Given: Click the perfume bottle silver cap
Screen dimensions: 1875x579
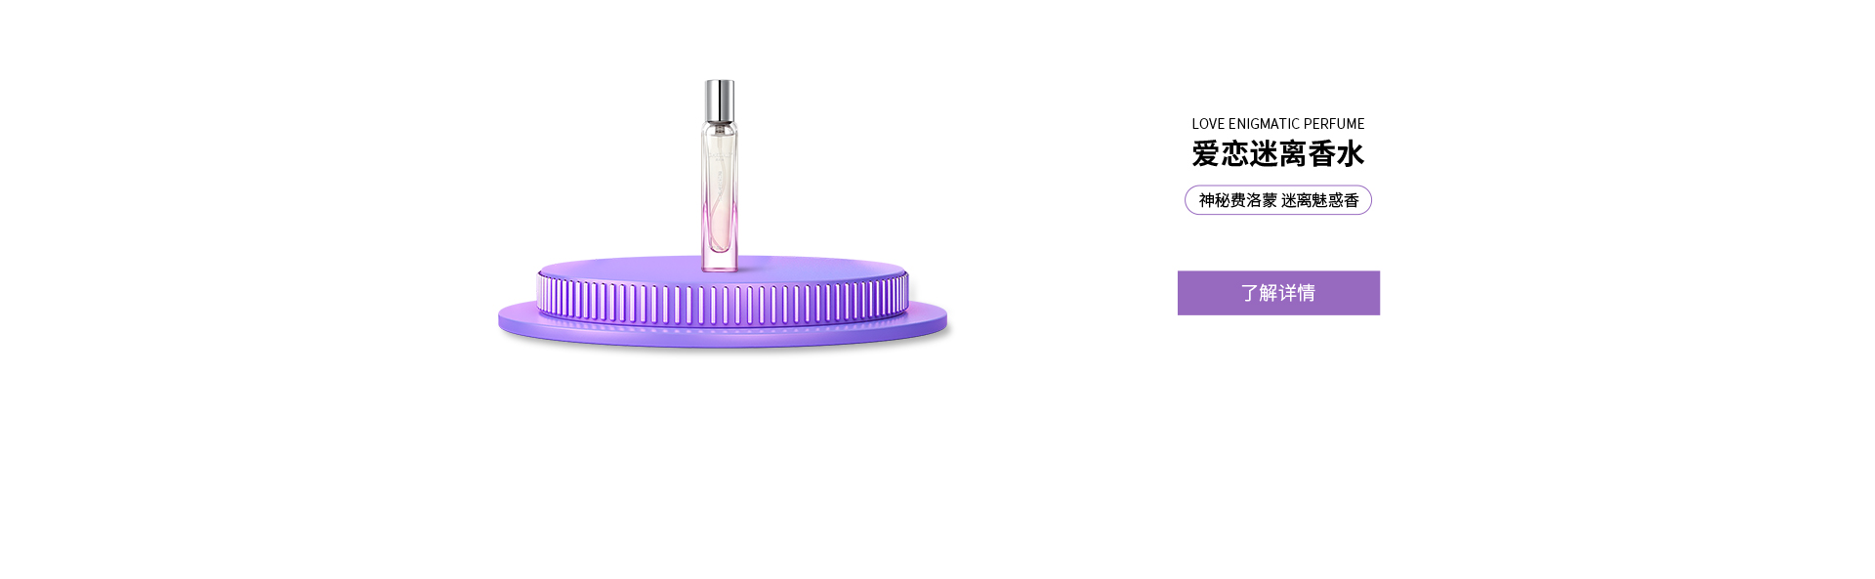Looking at the screenshot, I should 720,102.
